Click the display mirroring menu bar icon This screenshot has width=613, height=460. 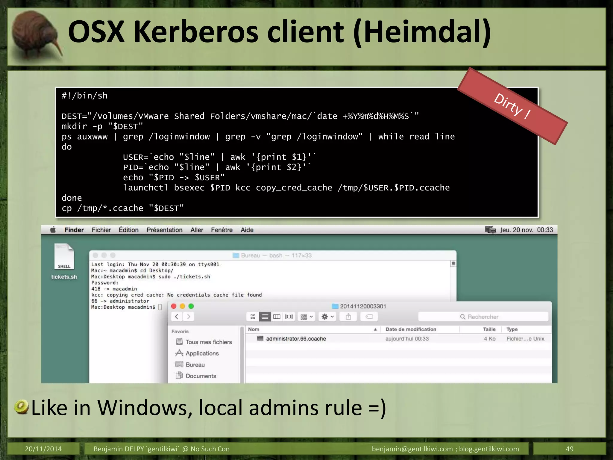tap(490, 230)
